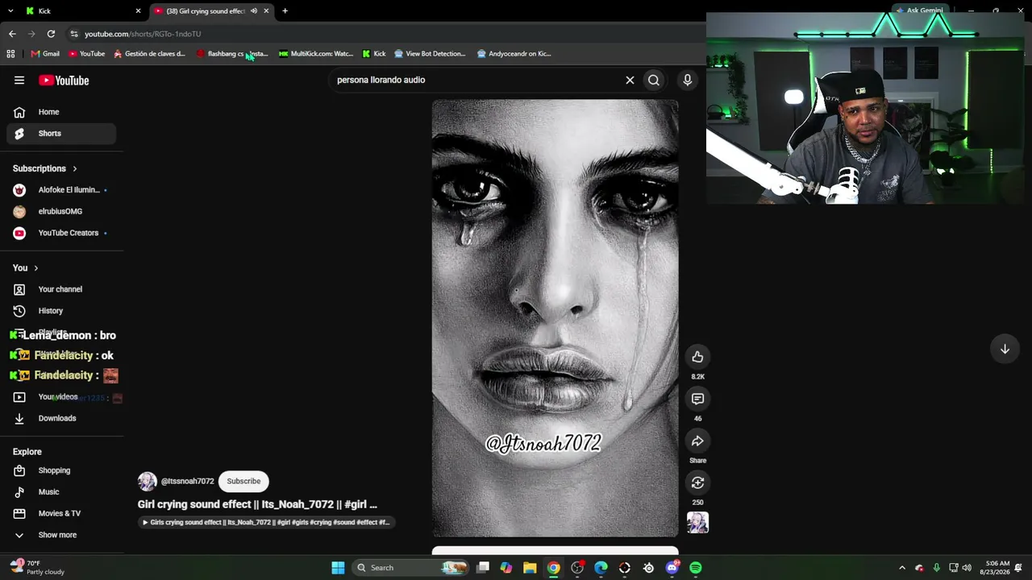The image size is (1032, 580).
Task: Open the MultiKick.com bookmark
Action: tap(316, 54)
